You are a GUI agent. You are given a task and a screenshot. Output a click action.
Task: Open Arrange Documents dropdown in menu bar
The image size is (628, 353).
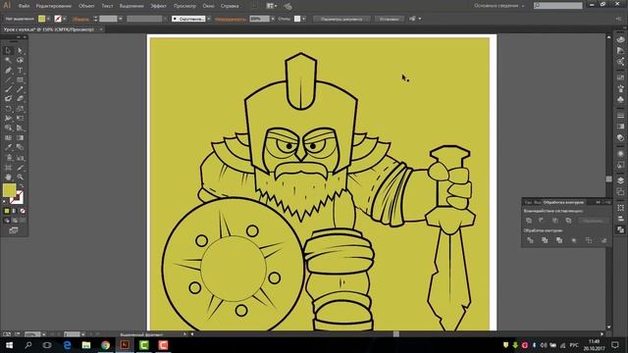point(272,6)
